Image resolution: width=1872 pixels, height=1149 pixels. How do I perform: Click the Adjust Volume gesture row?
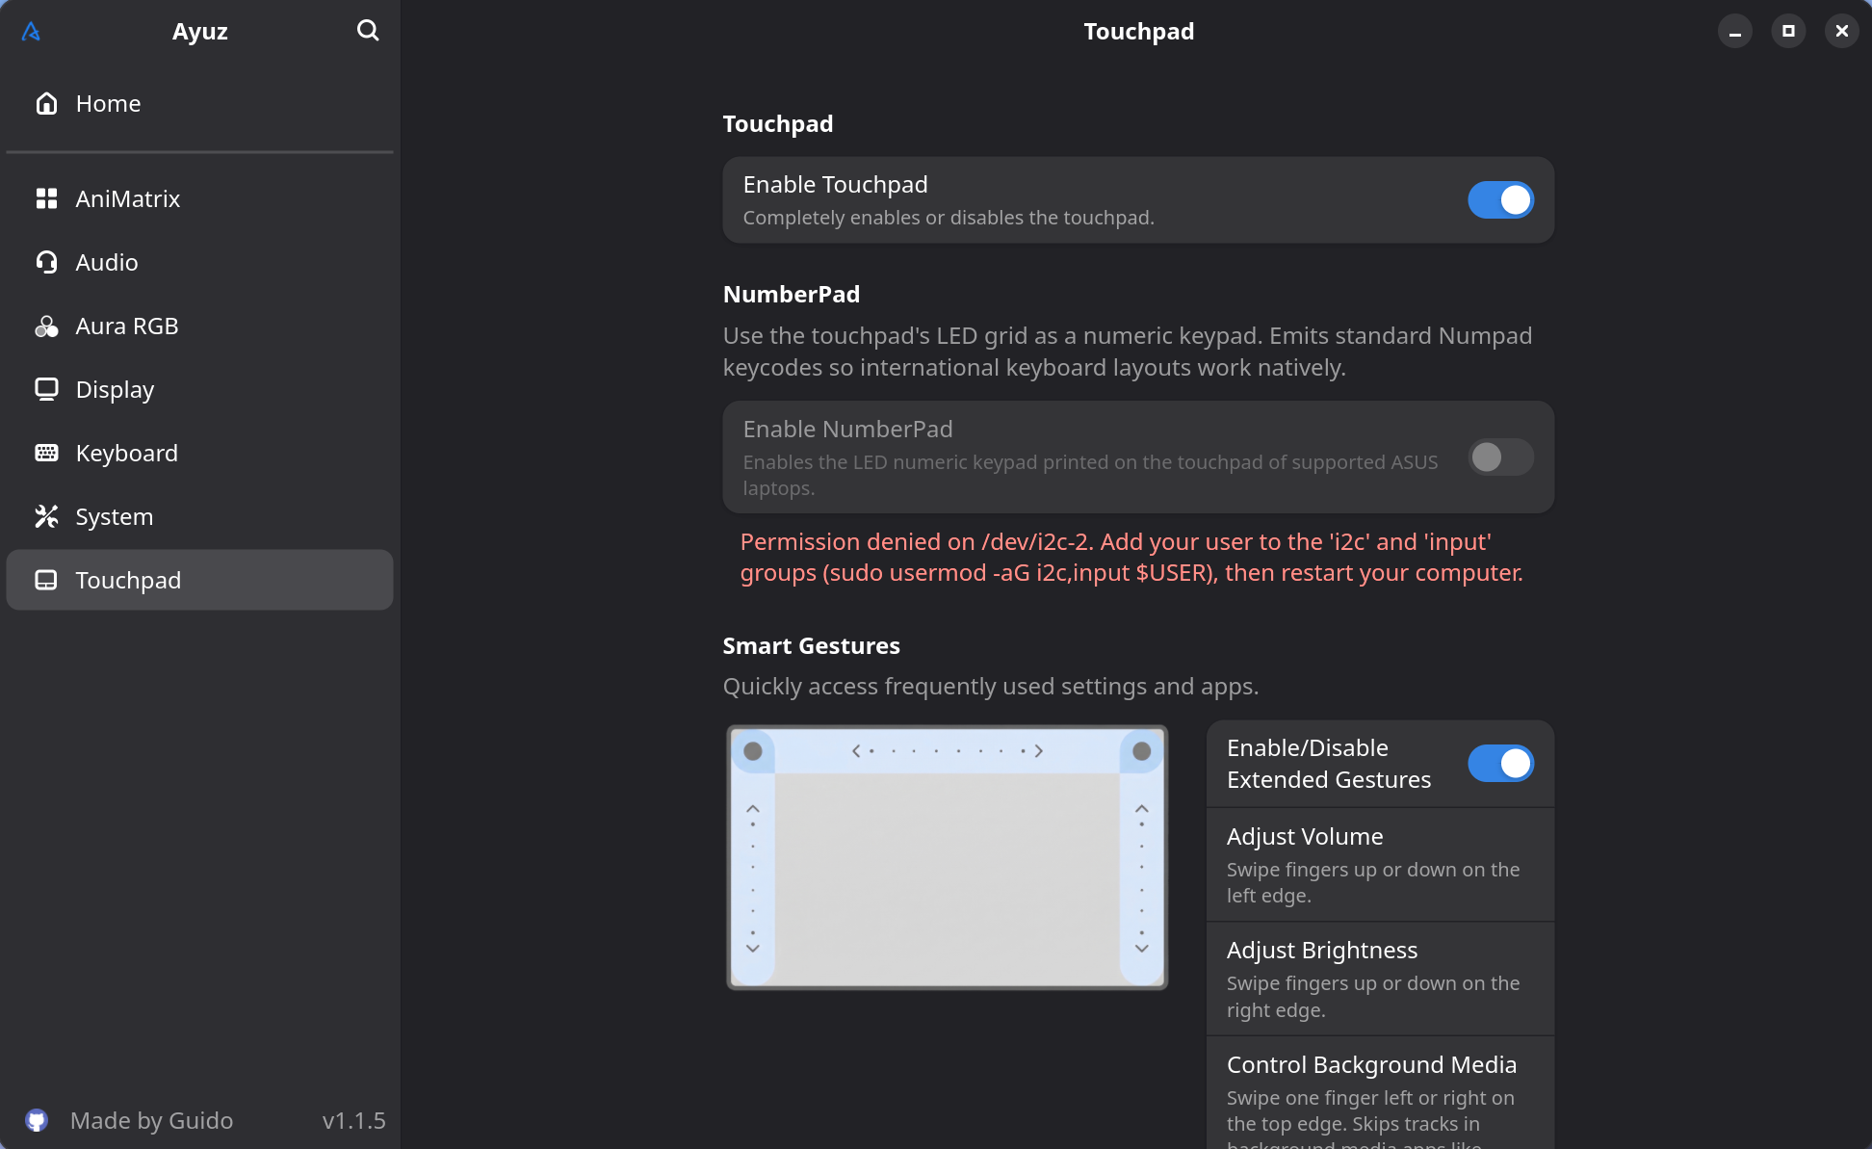click(1380, 864)
